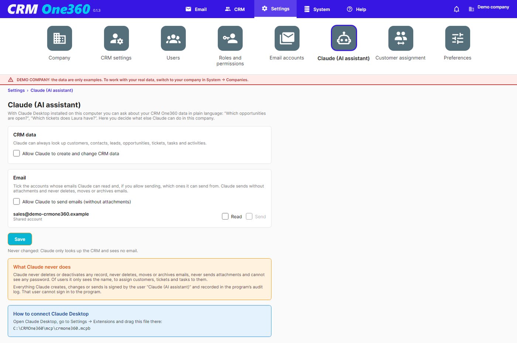Image resolution: width=517 pixels, height=343 pixels.
Task: Open the Preferences sliders icon
Action: coord(458,38)
